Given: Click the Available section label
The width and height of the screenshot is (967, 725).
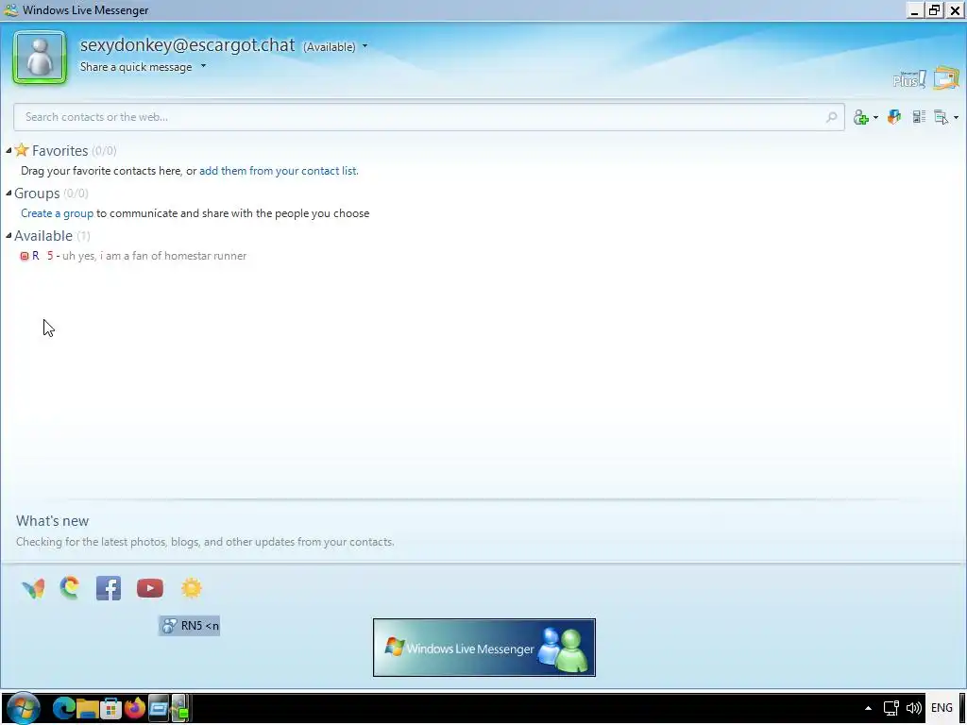Looking at the screenshot, I should pyautogui.click(x=43, y=236).
